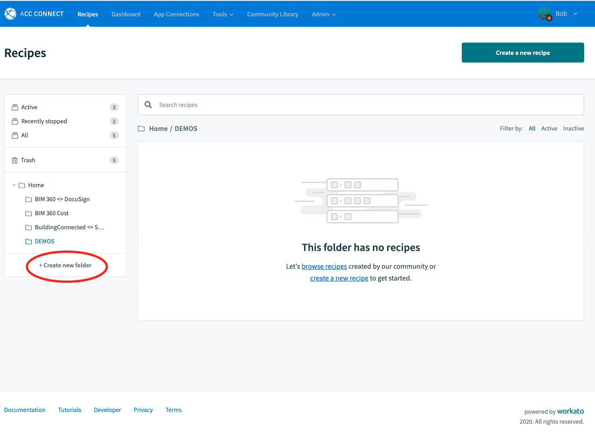Click the DEMOS breadcrumb text

point(186,129)
